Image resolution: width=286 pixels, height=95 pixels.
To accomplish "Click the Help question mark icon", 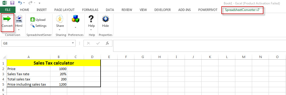I will (x=91, y=19).
